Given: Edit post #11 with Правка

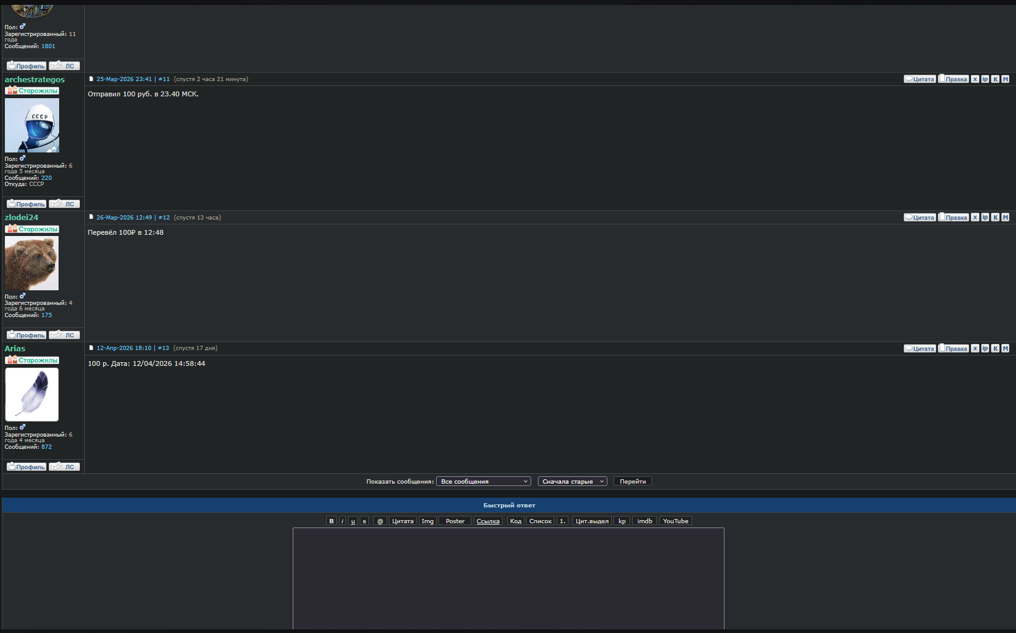Looking at the screenshot, I should 953,79.
